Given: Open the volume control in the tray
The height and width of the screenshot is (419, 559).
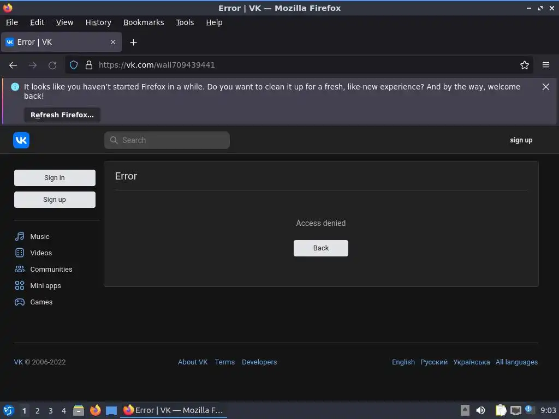Looking at the screenshot, I should click(x=480, y=410).
